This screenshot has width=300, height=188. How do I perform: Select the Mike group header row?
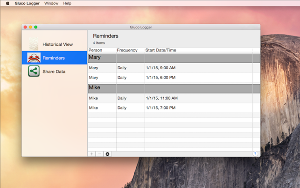point(174,88)
